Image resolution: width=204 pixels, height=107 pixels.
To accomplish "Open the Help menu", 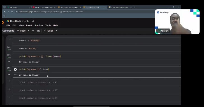I will (x=55, y=25).
